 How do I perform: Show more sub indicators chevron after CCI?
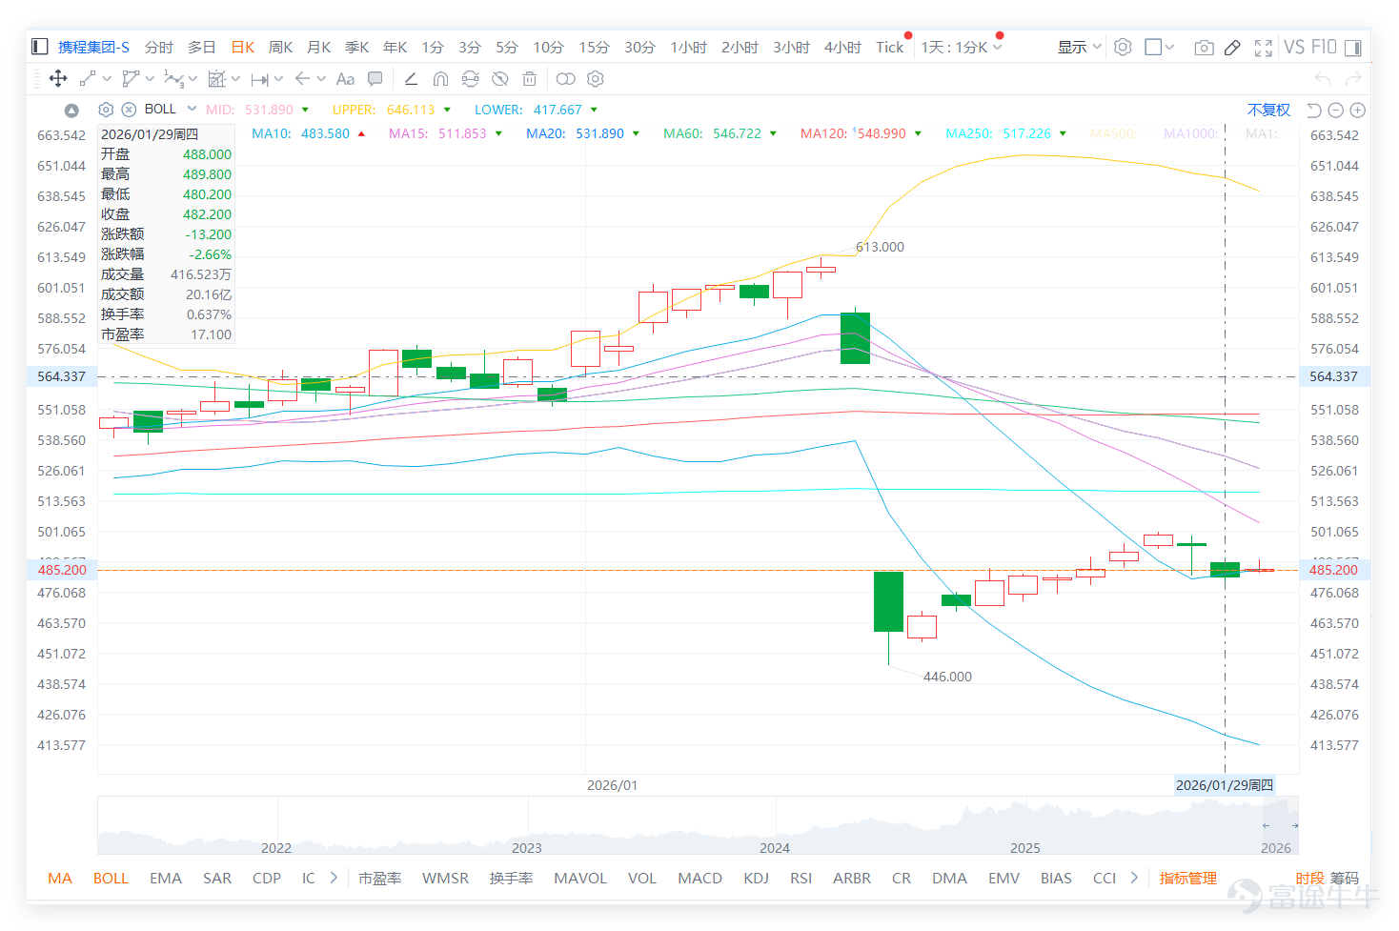(1134, 878)
